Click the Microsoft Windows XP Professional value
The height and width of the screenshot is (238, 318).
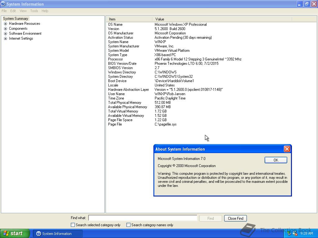click(x=181, y=24)
